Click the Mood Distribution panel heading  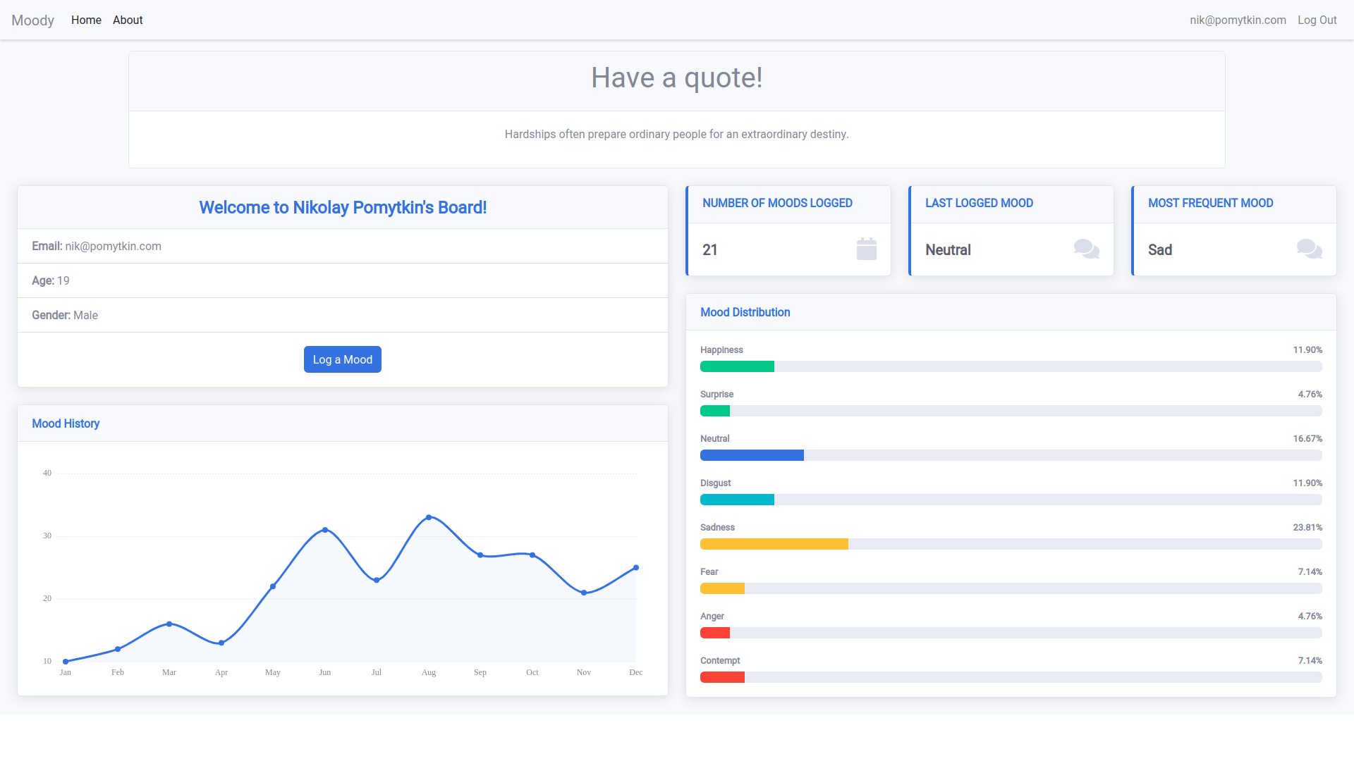pos(745,312)
